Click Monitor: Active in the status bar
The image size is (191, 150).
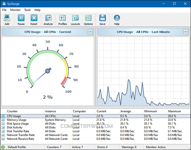tap(156, 147)
